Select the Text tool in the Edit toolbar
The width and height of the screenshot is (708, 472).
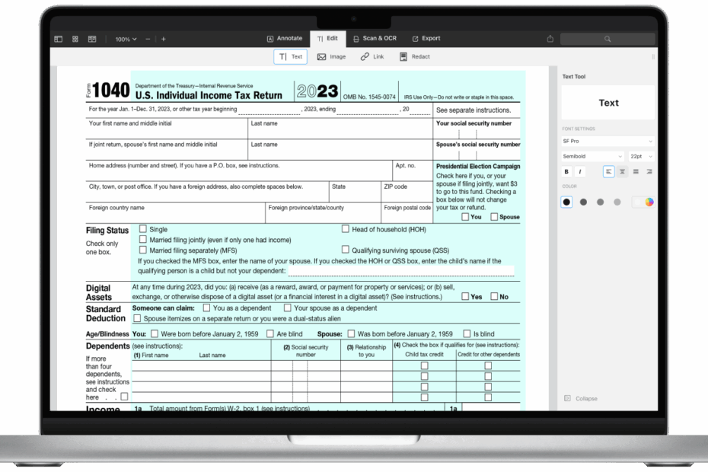[x=290, y=56]
